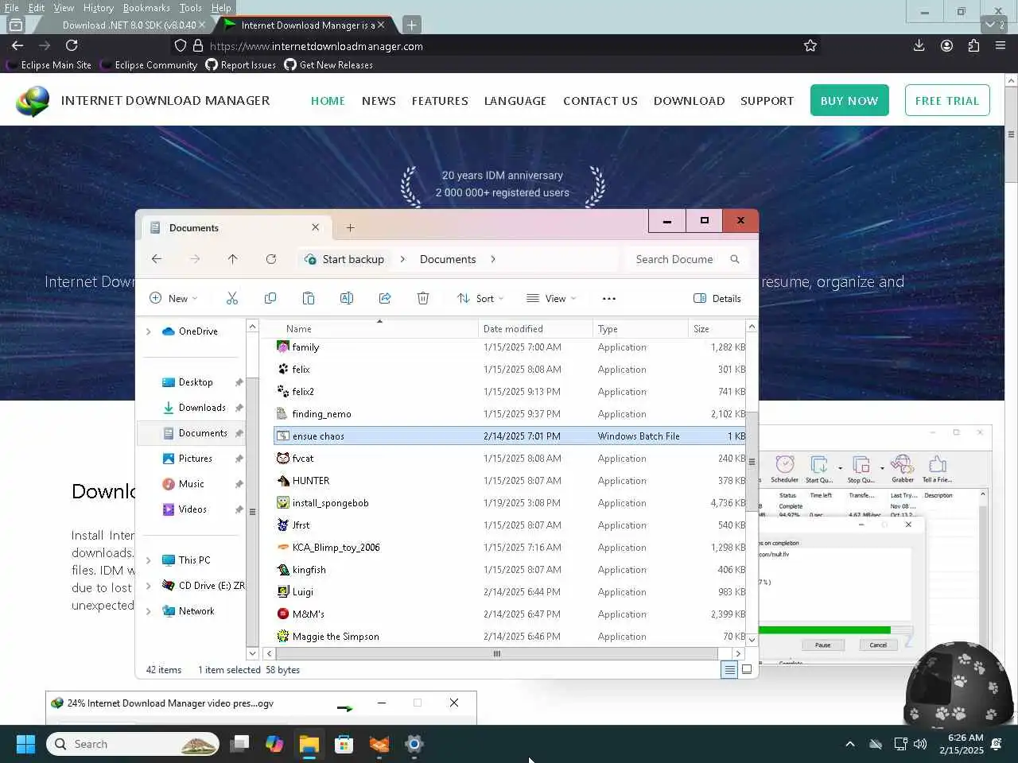The width and height of the screenshot is (1018, 763).
Task: Click the chevron after Documents in breadcrumb
Action: (493, 259)
